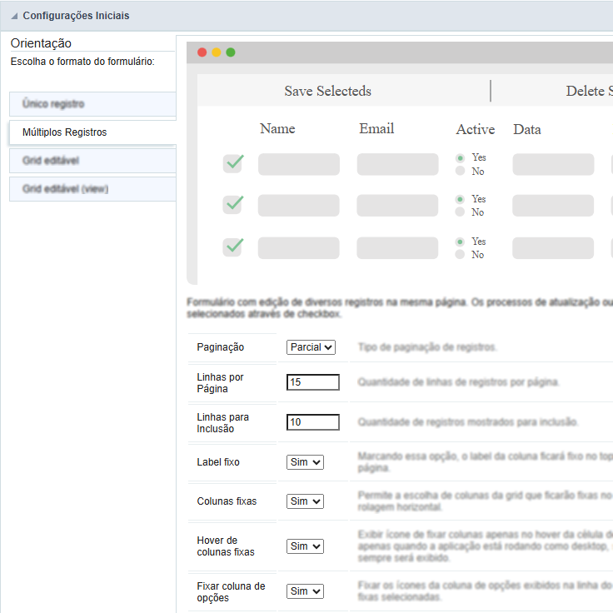Screen dimensions: 613x613
Task: Collapse the Configurações Iniciais section arrow
Action: (14, 16)
